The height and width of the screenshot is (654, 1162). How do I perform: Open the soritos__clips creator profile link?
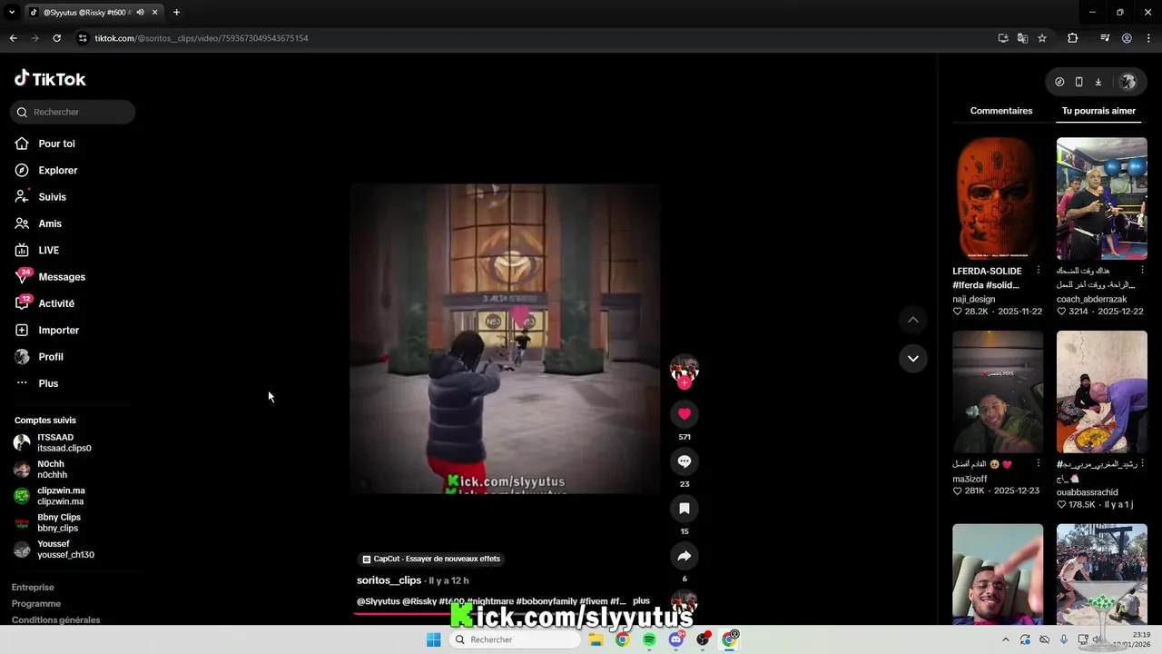389,580
